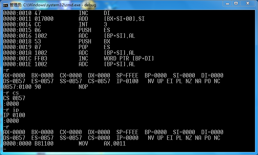Click 'DI=0000' in the last register dump
The height and width of the screenshot is (155, 258).
click(212, 132)
